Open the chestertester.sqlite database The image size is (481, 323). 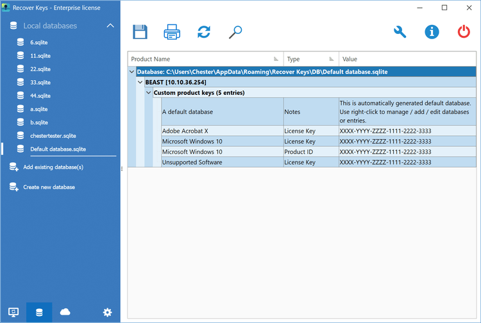(x=53, y=136)
